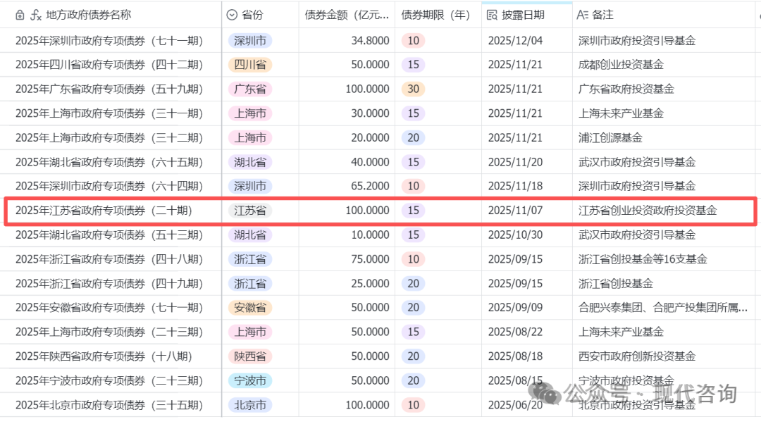Screen dimensions: 761x424
Task: Select the cell 2025年浙江省政府专项债券（四十八期）
Action: (x=111, y=259)
